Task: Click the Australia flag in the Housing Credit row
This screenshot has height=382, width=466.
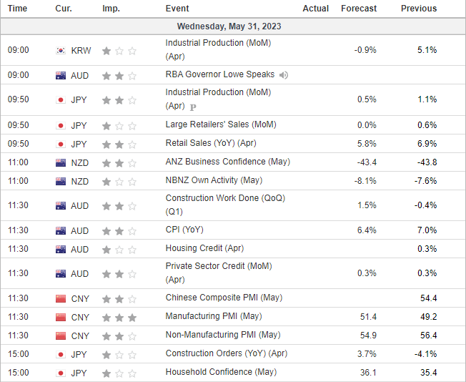Action: pyautogui.click(x=61, y=250)
